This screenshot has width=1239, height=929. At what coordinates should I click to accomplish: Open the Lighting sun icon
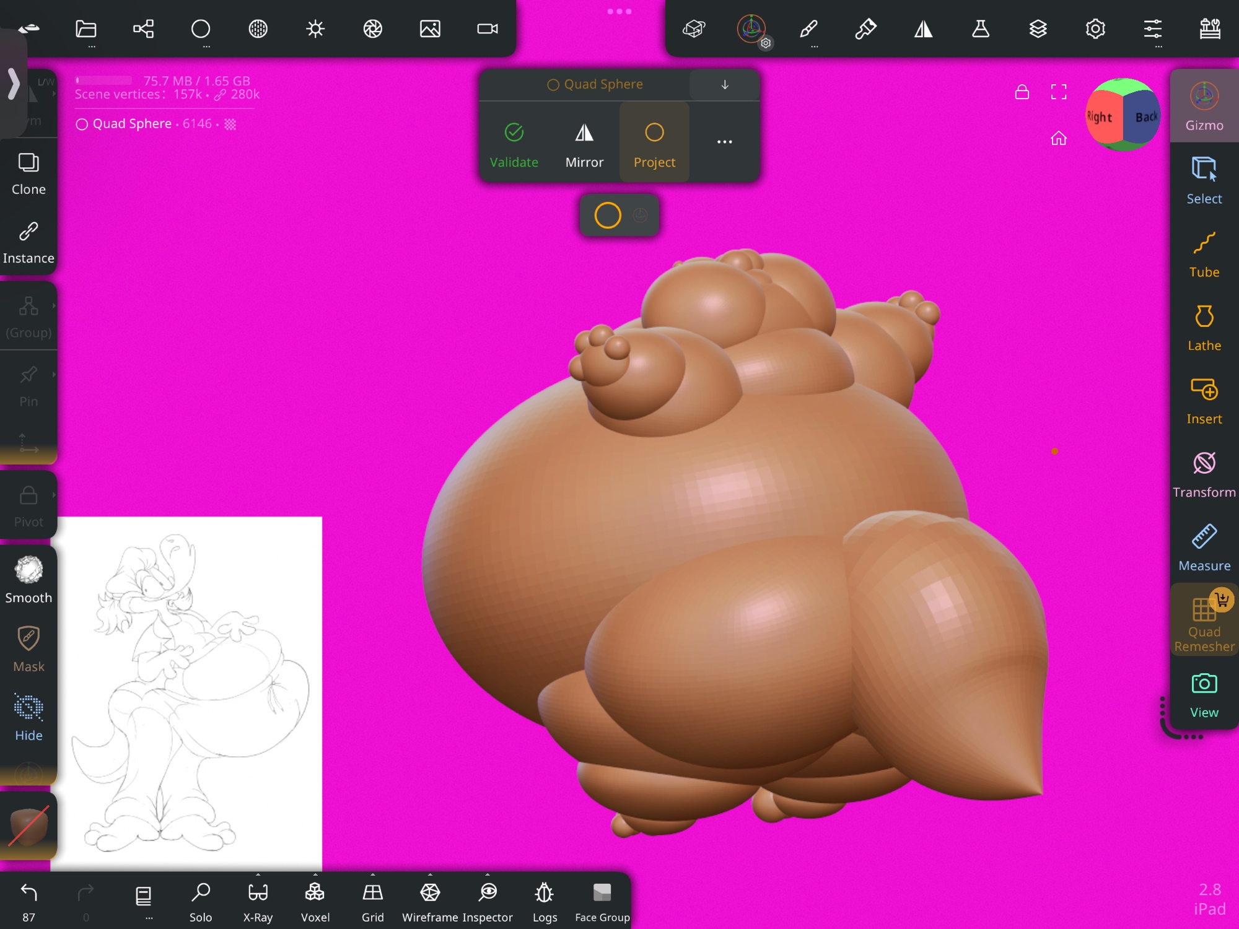[x=315, y=29]
